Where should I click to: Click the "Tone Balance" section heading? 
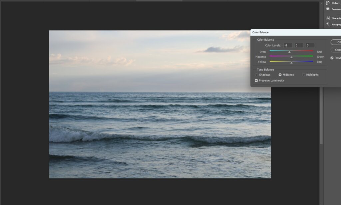[265, 70]
